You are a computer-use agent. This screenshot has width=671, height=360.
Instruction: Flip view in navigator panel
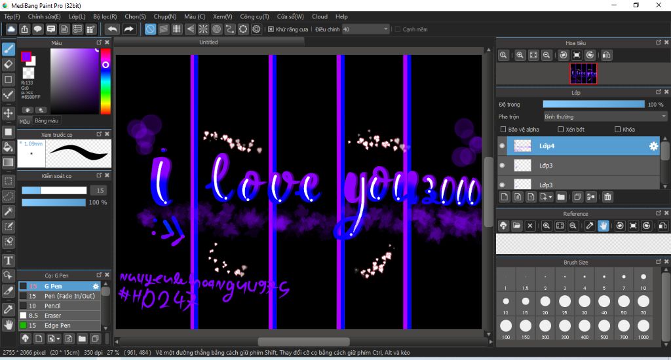click(606, 55)
